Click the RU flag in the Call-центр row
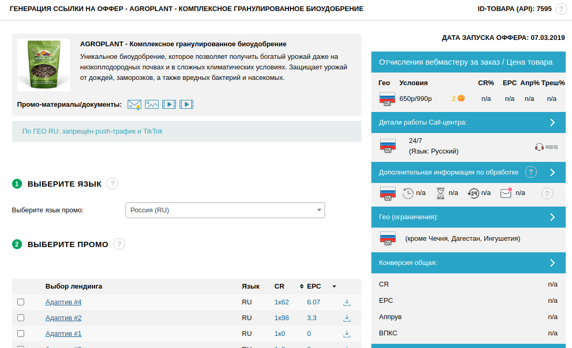The image size is (572, 348). 388,146
